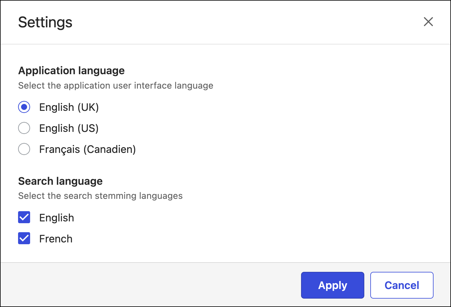Toggle the English search language checkbox
The width and height of the screenshot is (451, 307).
coord(24,217)
